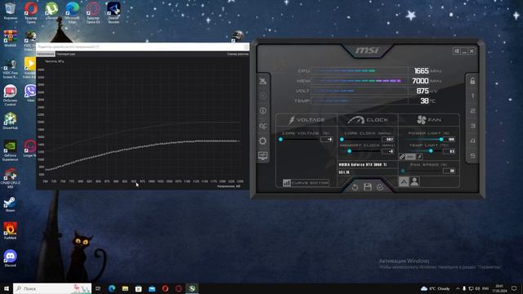Screen dimensions: 523x294
Task: Select the uTorrent desktop shortcut
Action: 51,11
